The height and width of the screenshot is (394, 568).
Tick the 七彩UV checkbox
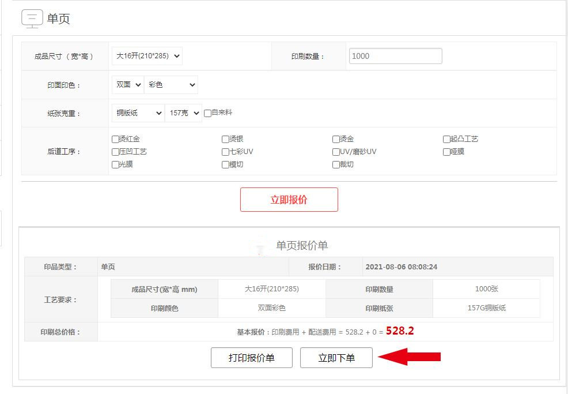(x=225, y=152)
